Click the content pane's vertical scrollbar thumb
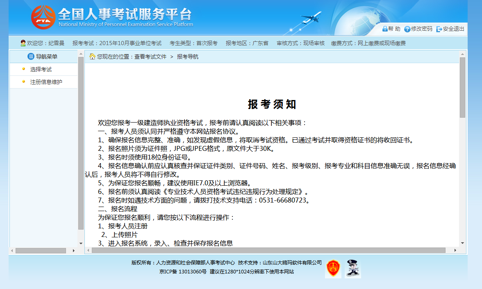This screenshot has width=482, height=289. [462, 88]
